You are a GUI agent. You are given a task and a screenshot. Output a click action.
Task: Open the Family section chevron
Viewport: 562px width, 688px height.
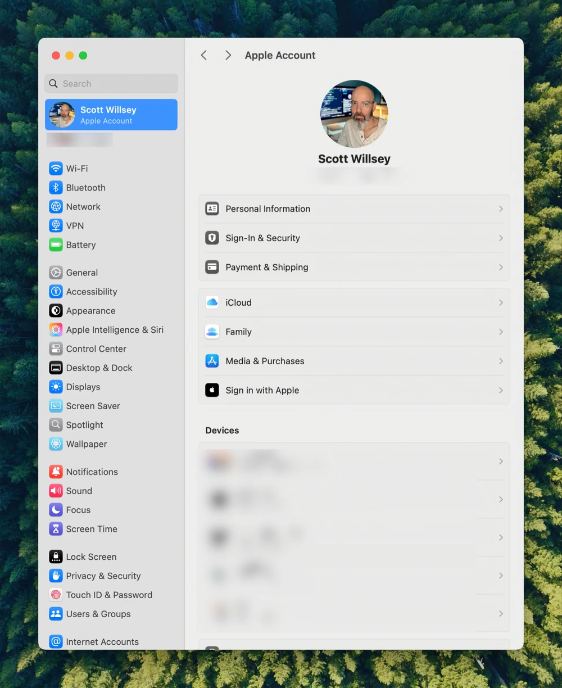500,332
